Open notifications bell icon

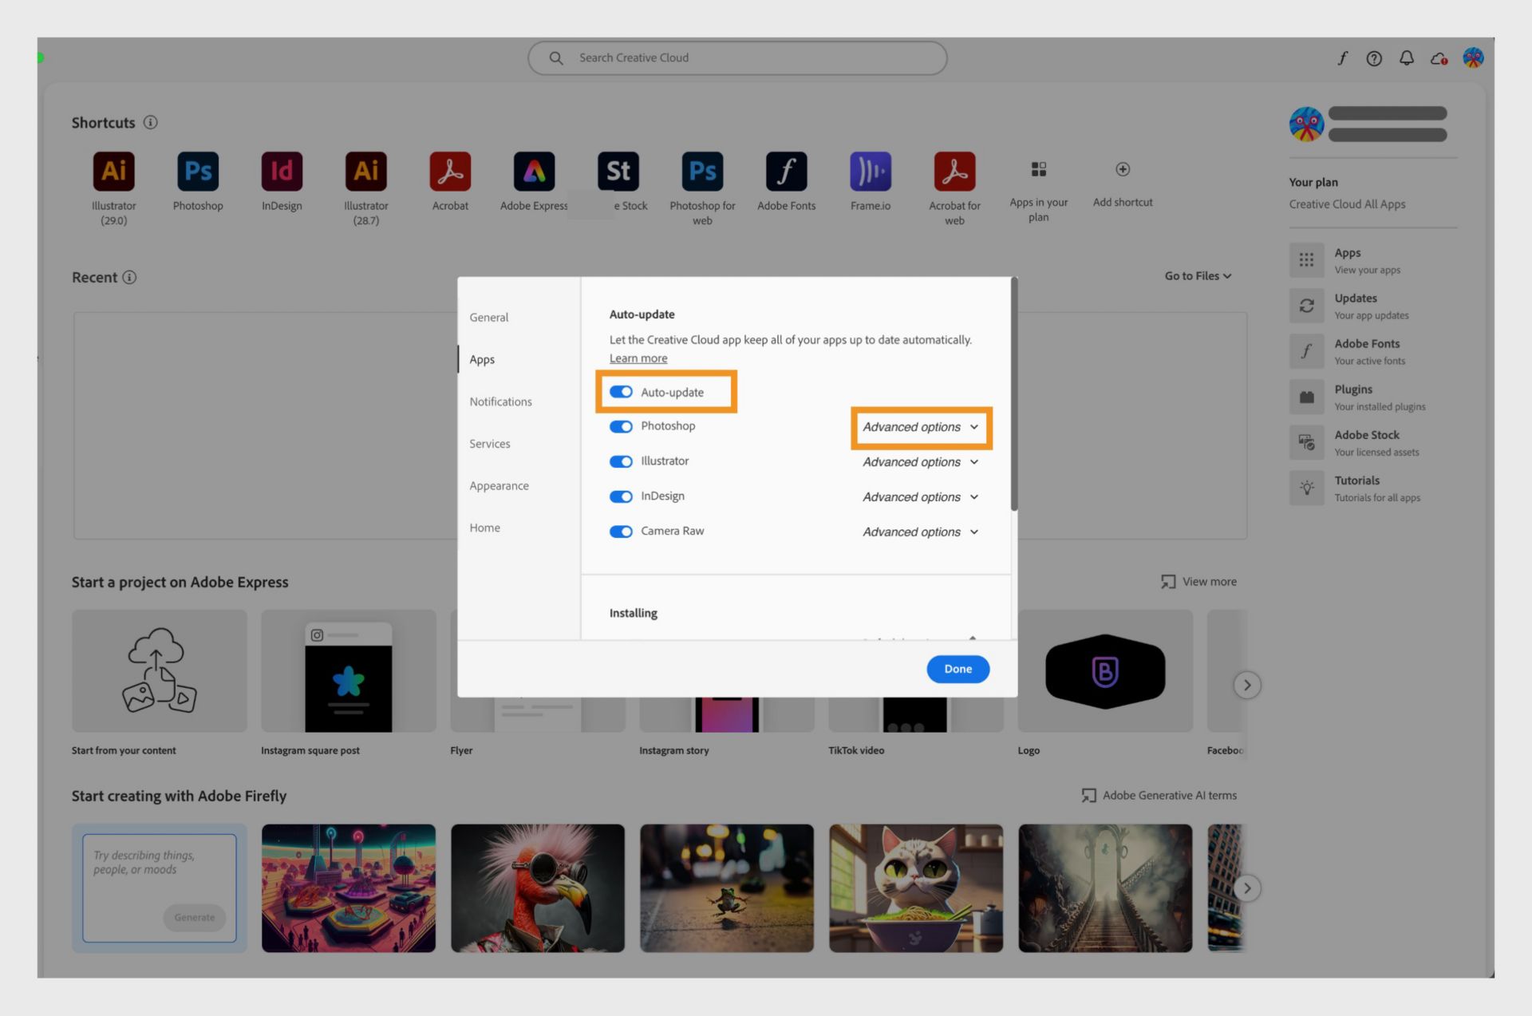[x=1406, y=57]
